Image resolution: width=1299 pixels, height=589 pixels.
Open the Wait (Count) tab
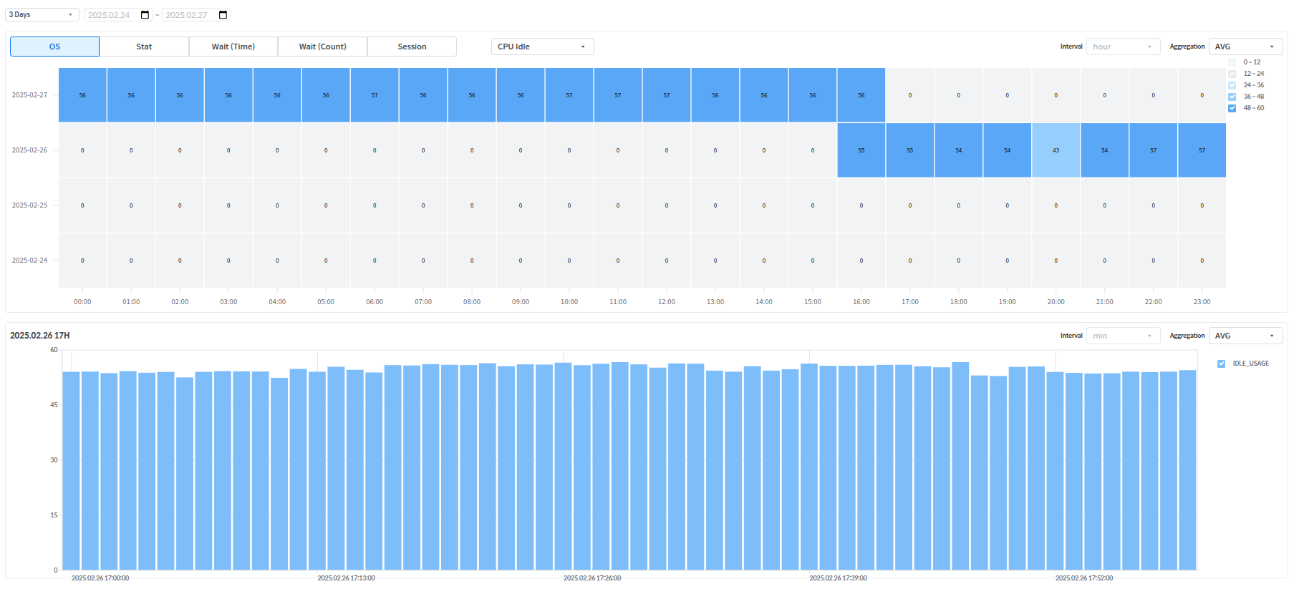tap(322, 47)
